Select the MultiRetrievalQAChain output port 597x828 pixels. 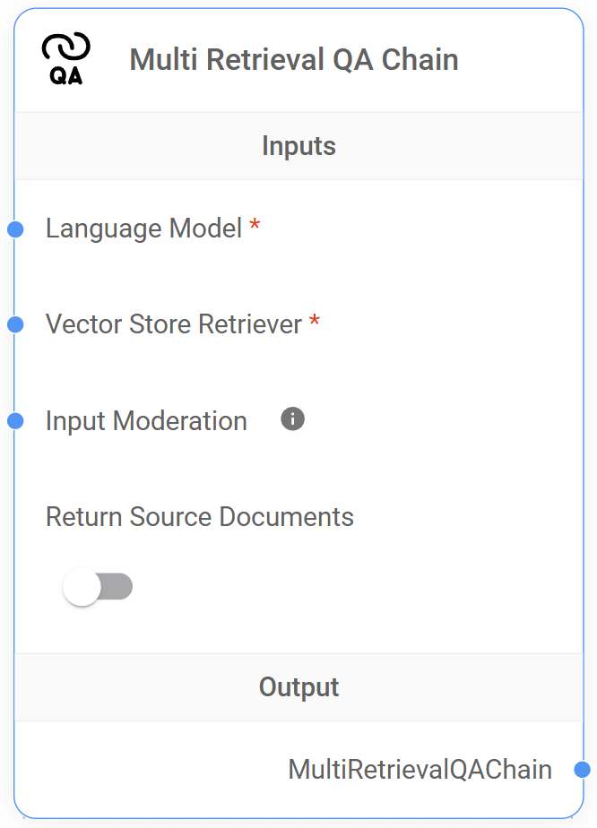point(584,769)
